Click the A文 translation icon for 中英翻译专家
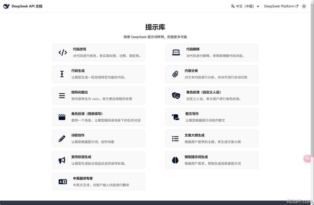The height and width of the screenshot is (205, 314). [x=63, y=182]
